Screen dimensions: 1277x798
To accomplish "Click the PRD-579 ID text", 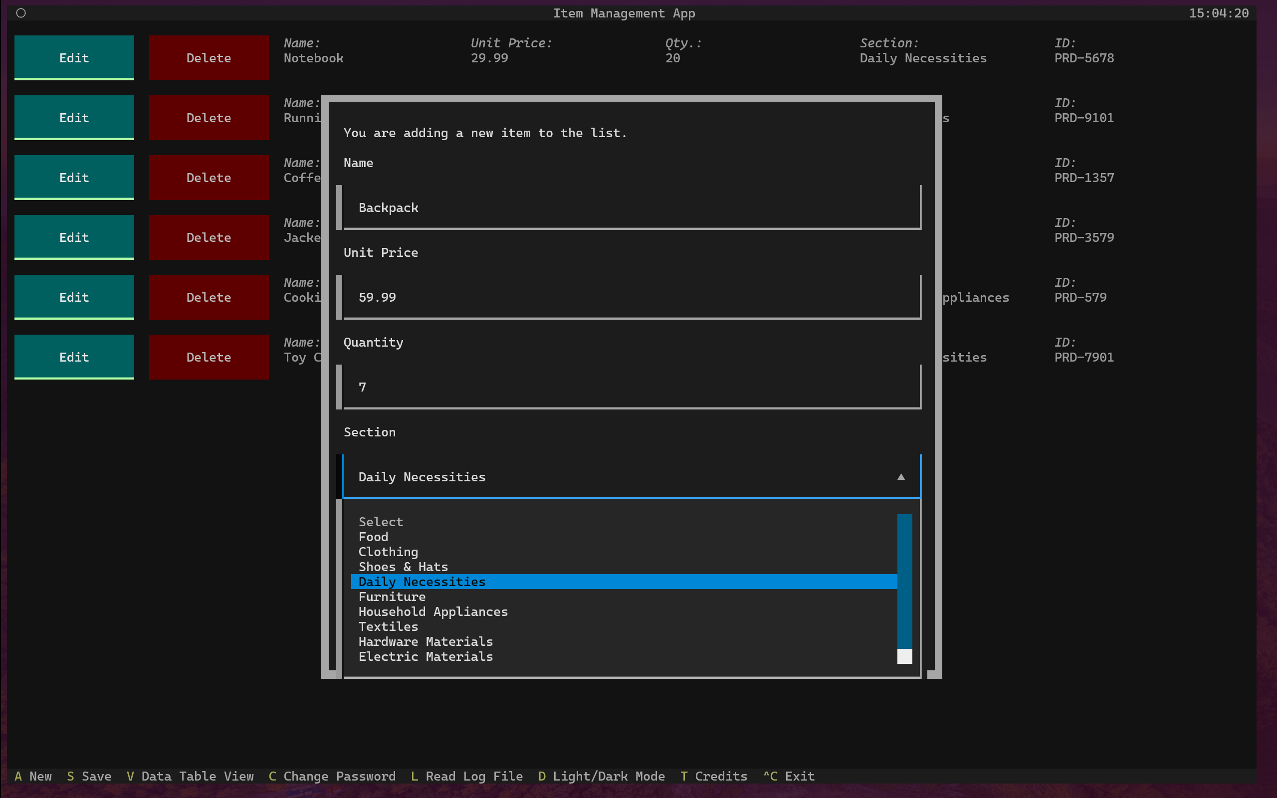I will (x=1080, y=298).
